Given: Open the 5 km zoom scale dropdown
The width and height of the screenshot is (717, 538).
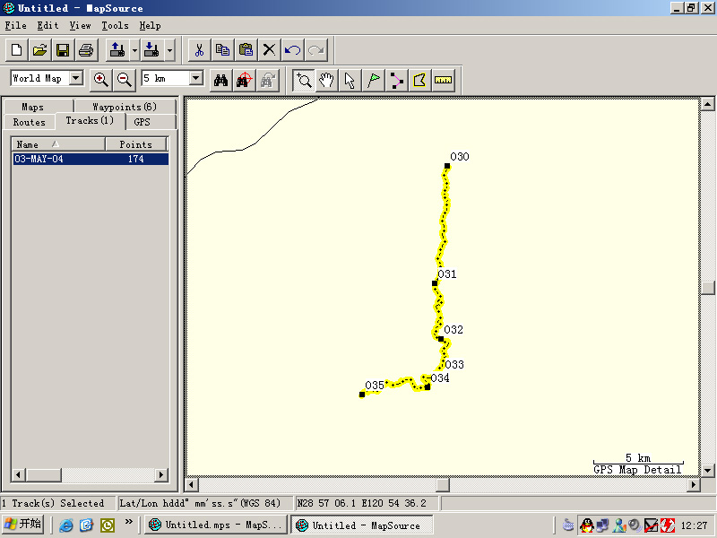Looking at the screenshot, I should point(196,78).
